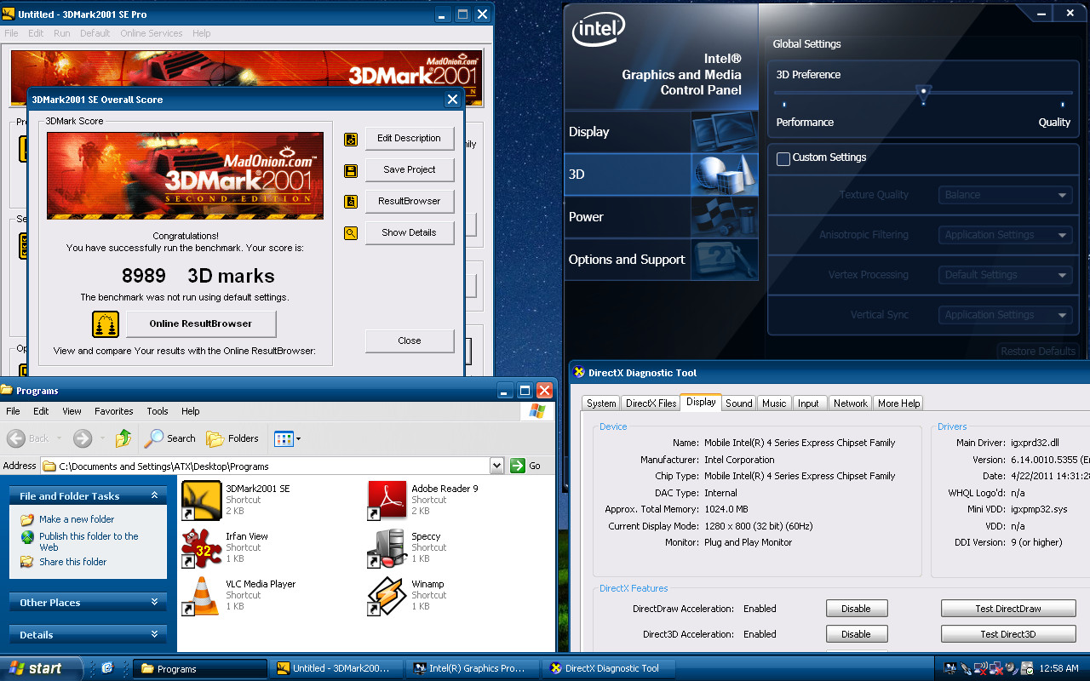Select the Options and Support icon
This screenshot has height=681, width=1090.
(723, 260)
